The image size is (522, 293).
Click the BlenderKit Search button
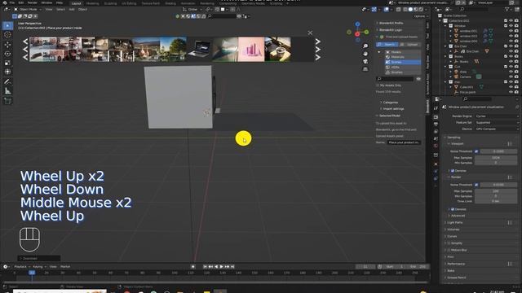coord(387,45)
